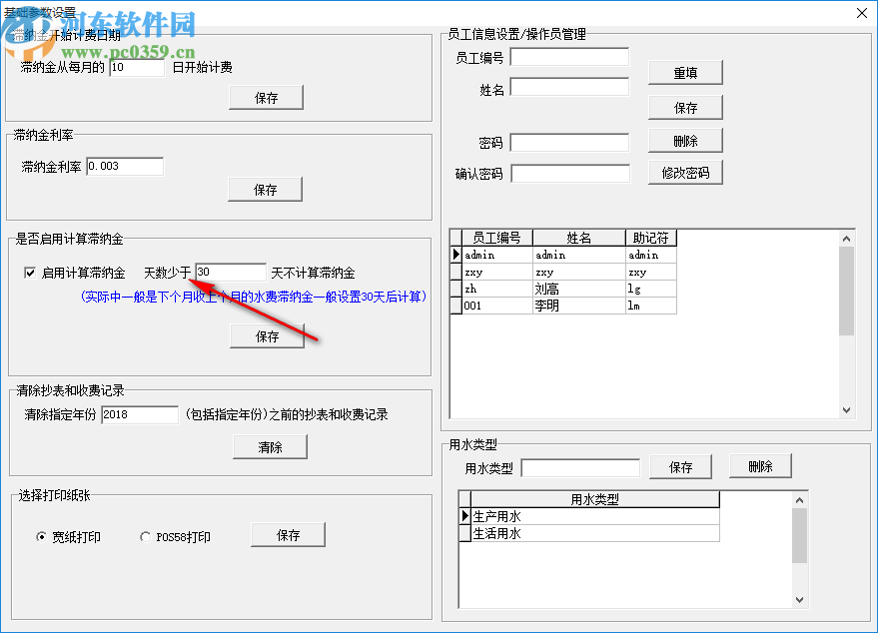Click the 清除 button to clear records
878x633 pixels.
269,446
